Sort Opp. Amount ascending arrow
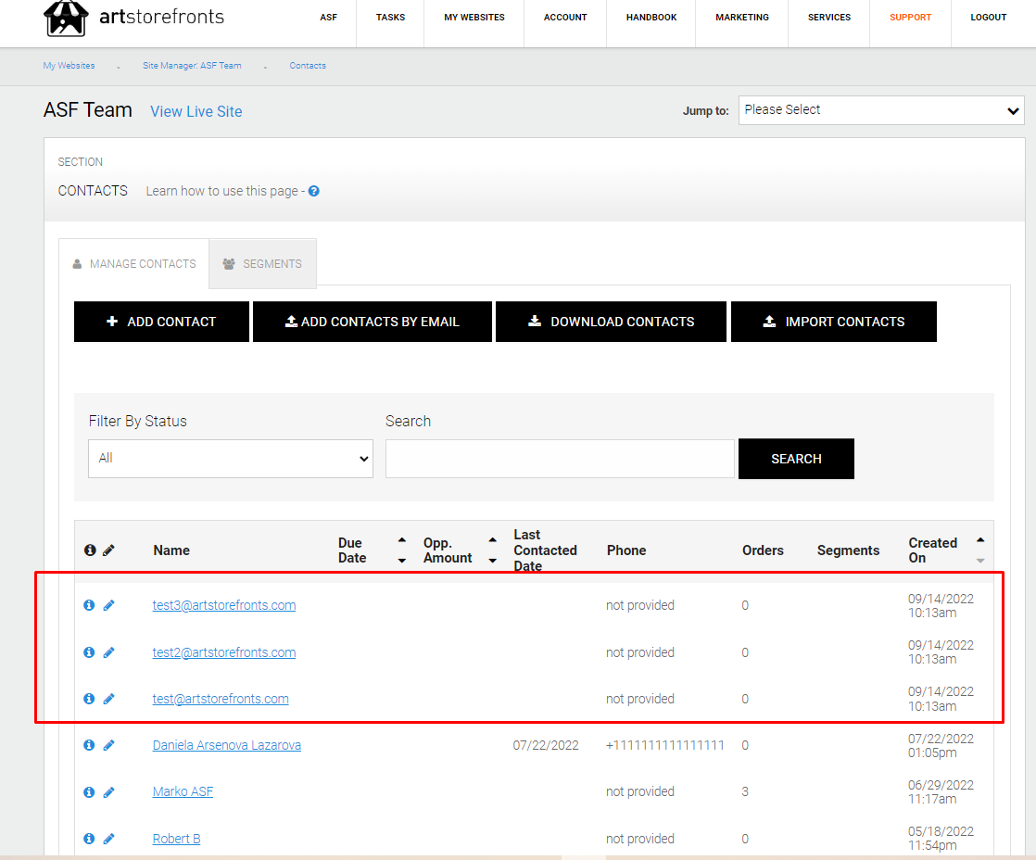1036x860 pixels. pyautogui.click(x=492, y=540)
